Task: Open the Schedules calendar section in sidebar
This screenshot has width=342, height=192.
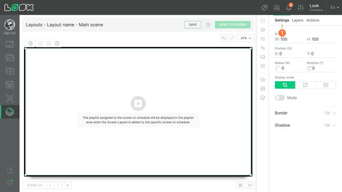Action: click(9, 84)
